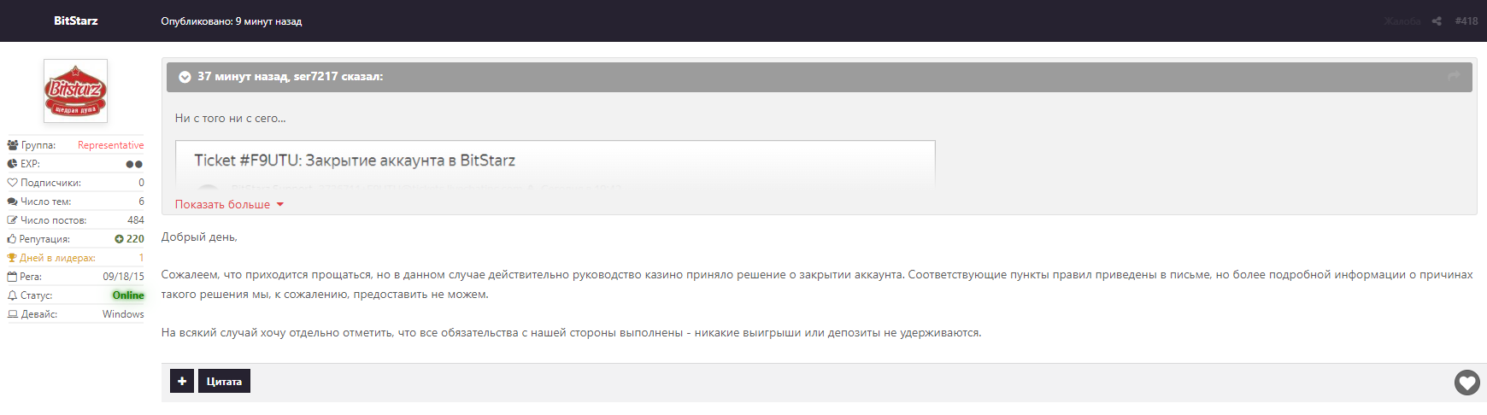Open post permalink #418
The width and height of the screenshot is (1487, 415).
[1466, 21]
